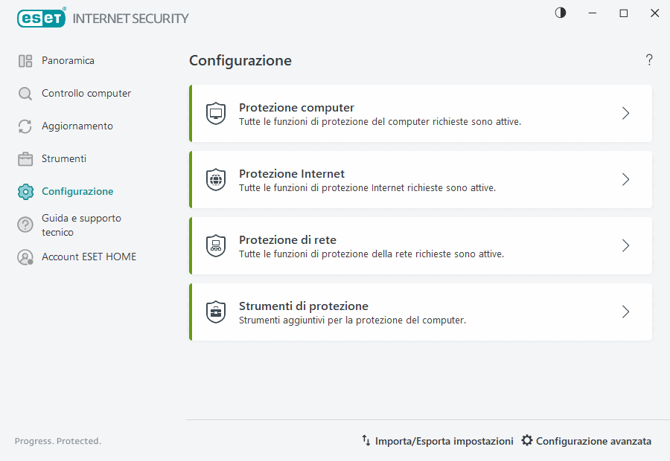This screenshot has width=670, height=461.
Task: Expand Strumenti di protezione with its chevron
Action: 625,312
